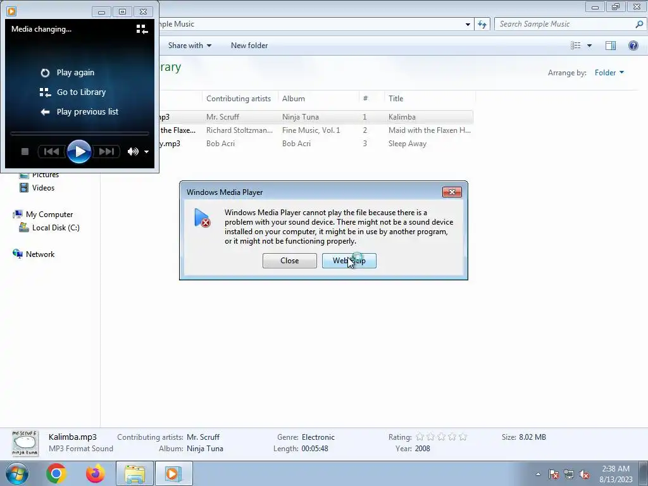Click Kalimba title in file list
Viewport: 648px width, 486px height.
(402, 117)
